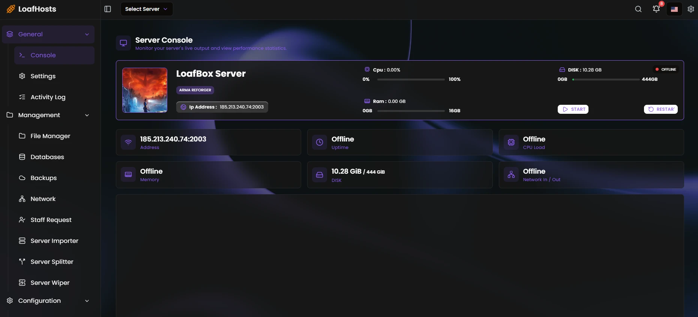Click the Wi-Fi address card icon
The width and height of the screenshot is (698, 317).
click(128, 142)
